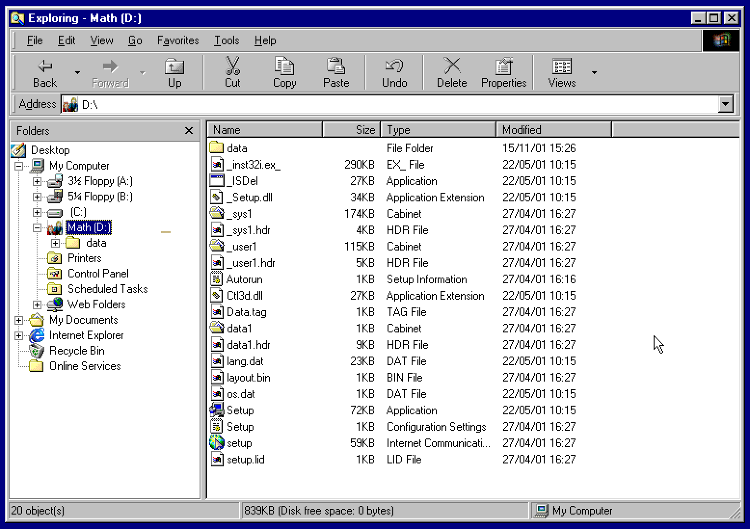Viewport: 750px width, 529px height.
Task: Expand the data folder tree node
Action: [x=55, y=243]
